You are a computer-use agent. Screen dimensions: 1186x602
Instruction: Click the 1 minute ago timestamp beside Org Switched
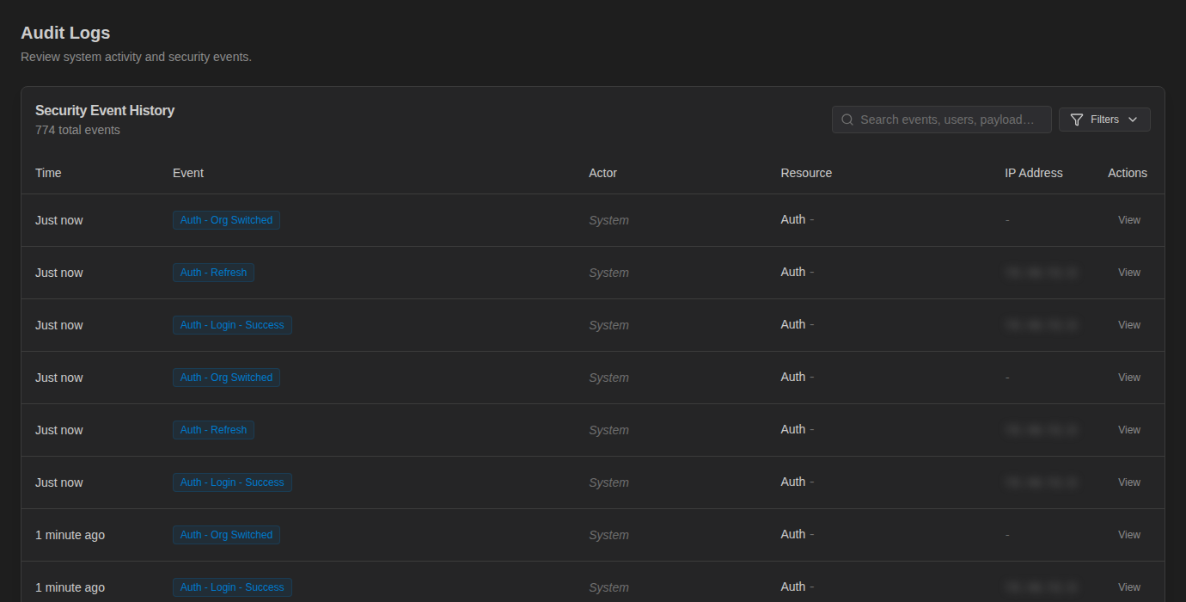pyautogui.click(x=70, y=535)
